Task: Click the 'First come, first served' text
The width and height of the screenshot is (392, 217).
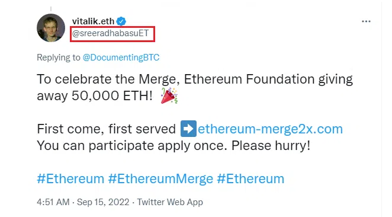Action: click(x=107, y=129)
